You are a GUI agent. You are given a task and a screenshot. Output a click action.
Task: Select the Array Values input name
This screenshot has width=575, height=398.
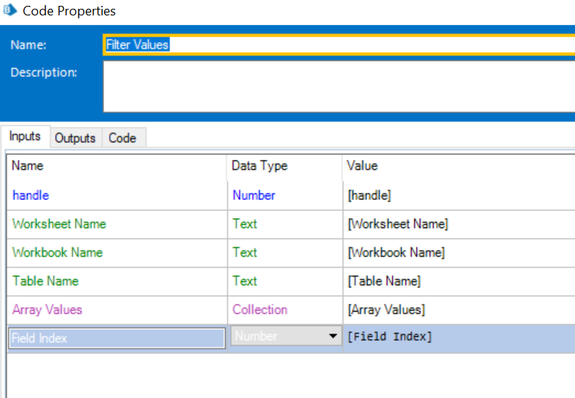coord(48,310)
